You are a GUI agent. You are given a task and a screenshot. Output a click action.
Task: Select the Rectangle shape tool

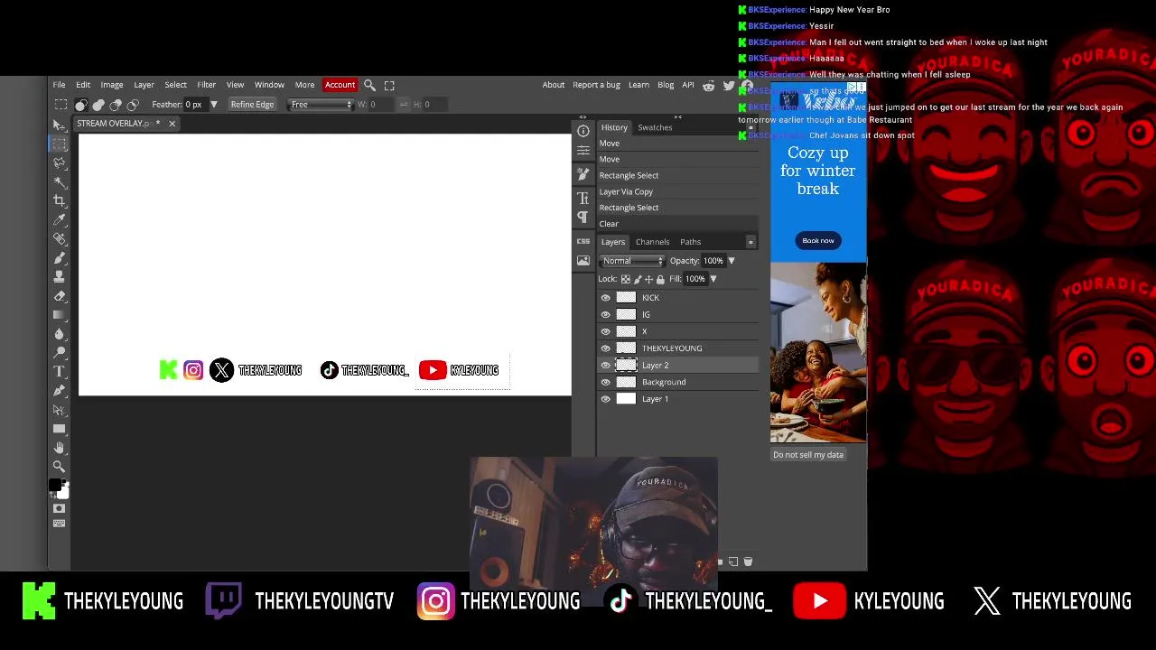[x=59, y=428]
